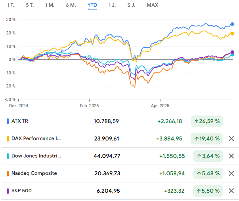Choose the 1 J. range tab
Image resolution: width=239 pixels, height=201 pixels.
(x=112, y=5)
